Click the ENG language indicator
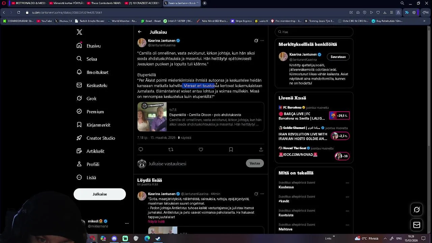432x243 pixels. pyautogui.click(x=399, y=239)
